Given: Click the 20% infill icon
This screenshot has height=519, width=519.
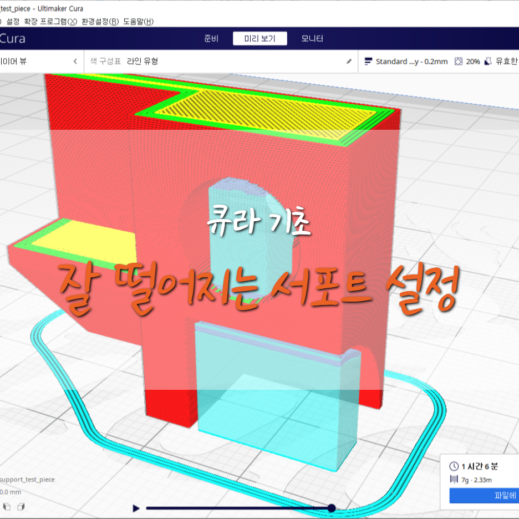Looking at the screenshot, I should pos(459,61).
